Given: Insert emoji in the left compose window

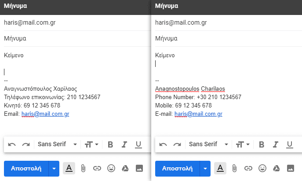Looking at the screenshot, I should click(x=111, y=168).
